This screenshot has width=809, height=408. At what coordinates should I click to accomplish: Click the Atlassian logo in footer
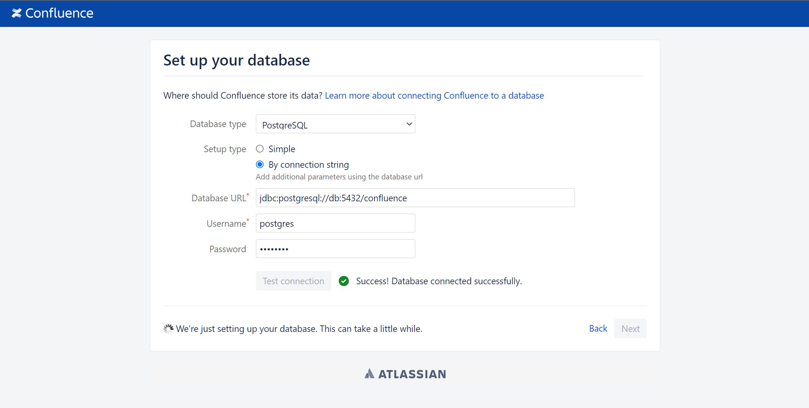(x=405, y=374)
